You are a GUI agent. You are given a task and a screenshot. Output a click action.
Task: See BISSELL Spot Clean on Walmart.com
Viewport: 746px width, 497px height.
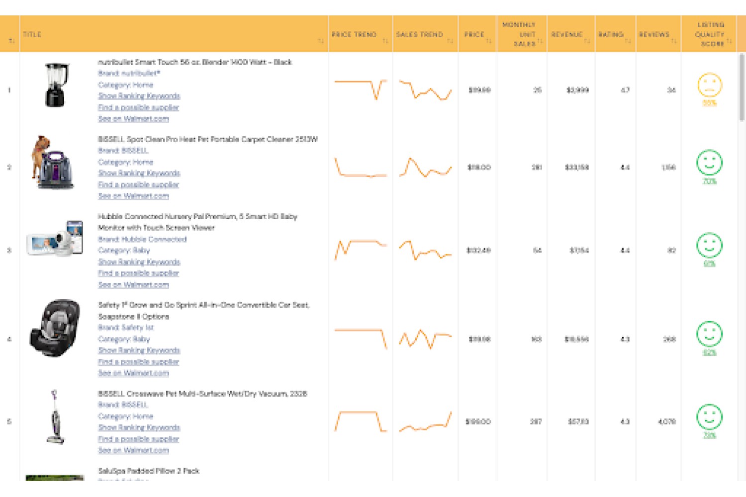click(x=133, y=196)
